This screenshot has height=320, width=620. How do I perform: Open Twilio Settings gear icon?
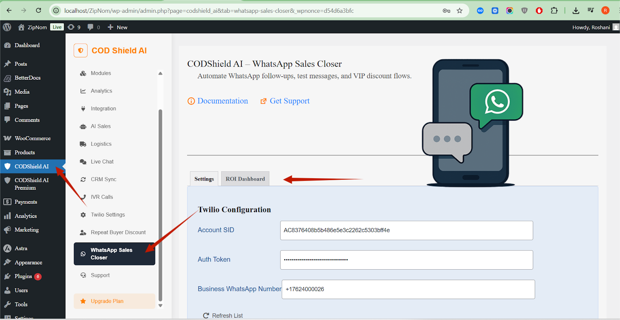[x=83, y=215]
